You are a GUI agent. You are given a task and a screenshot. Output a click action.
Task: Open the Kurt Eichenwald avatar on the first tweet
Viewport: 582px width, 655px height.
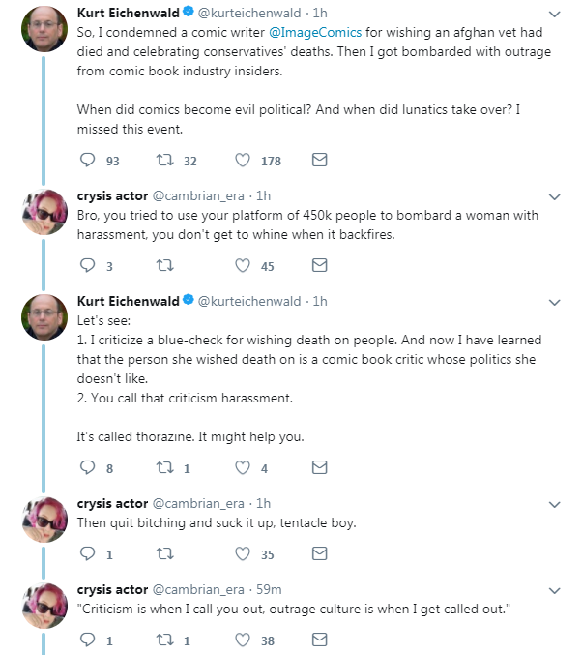coord(44,29)
